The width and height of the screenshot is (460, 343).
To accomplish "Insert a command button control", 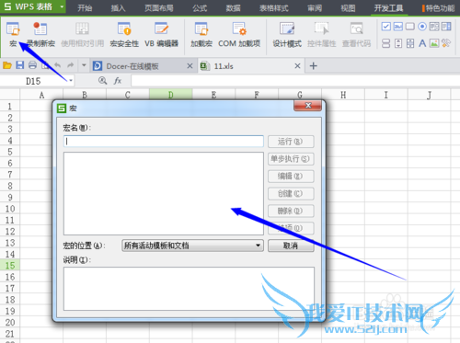I will (x=410, y=27).
